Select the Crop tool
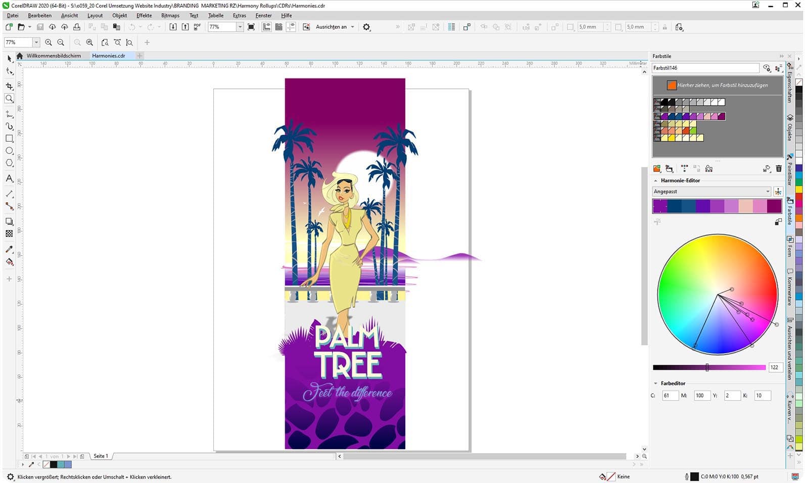 click(9, 86)
